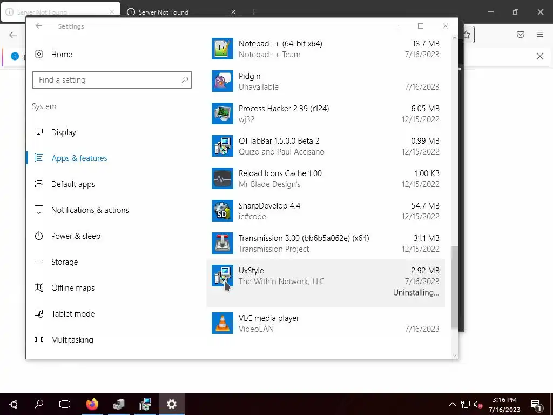Click the QTTabBar installer icon
The width and height of the screenshot is (553, 415).
(x=222, y=146)
